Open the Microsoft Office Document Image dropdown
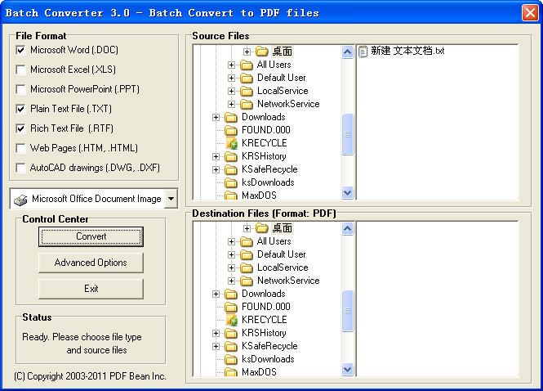The height and width of the screenshot is (391, 543). pos(170,199)
